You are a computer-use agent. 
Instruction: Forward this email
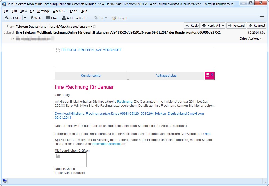pyautogui.click(x=236, y=26)
